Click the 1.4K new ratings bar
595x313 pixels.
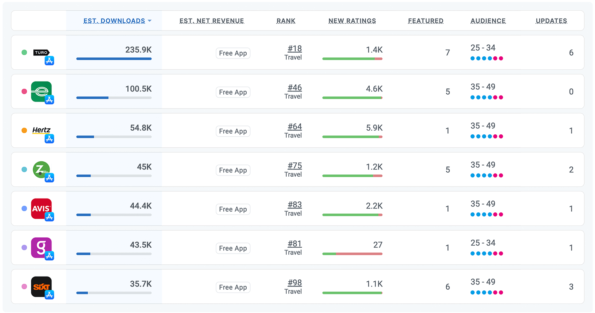tap(352, 59)
